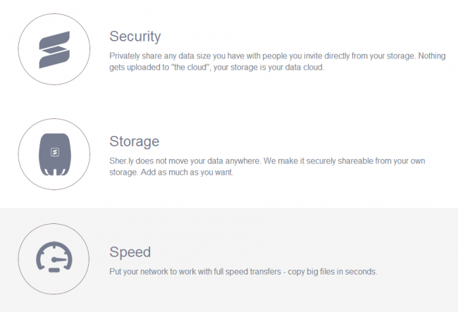Click the feet at the bottom of the storage device icon
458x312 pixels.
[55, 172]
